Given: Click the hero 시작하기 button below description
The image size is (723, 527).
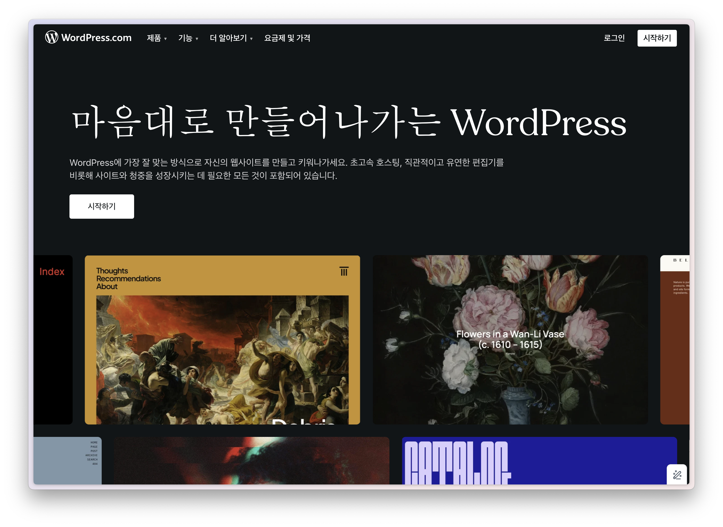Looking at the screenshot, I should click(102, 206).
